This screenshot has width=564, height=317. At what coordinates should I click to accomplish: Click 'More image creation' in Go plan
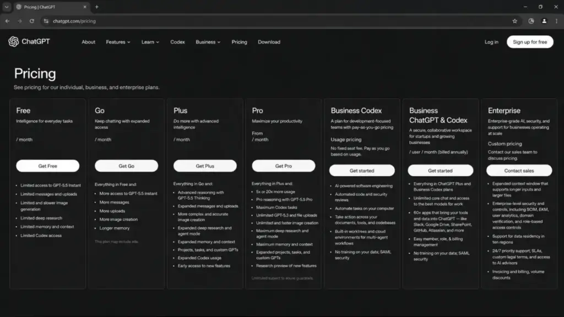tap(118, 220)
